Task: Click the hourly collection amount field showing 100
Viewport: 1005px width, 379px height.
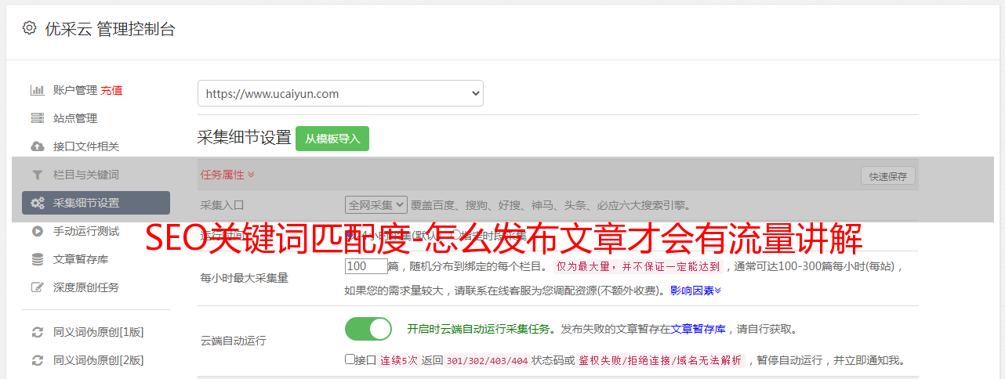Action: pos(366,266)
